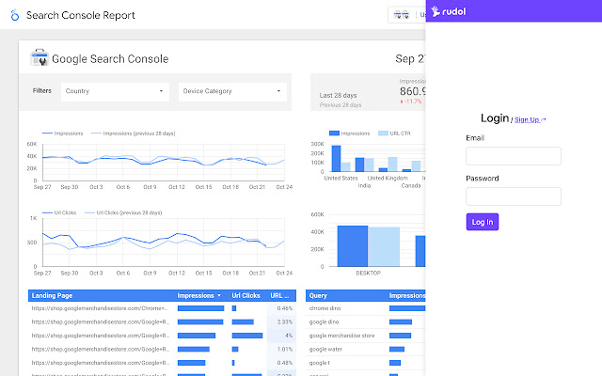Click the dark blue DESKTOP bar

coord(353,246)
